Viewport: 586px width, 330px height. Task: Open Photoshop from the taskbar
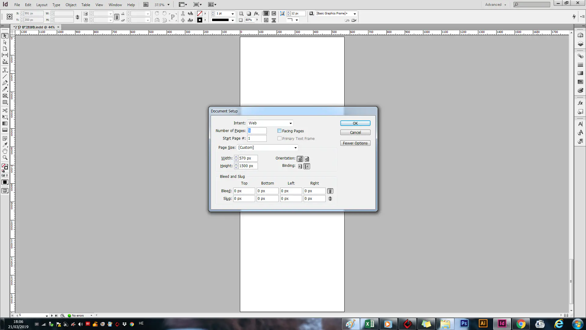click(464, 324)
